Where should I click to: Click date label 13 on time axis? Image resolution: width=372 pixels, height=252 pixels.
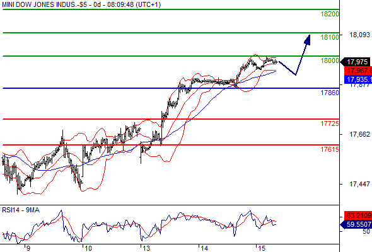pyautogui.click(x=146, y=248)
